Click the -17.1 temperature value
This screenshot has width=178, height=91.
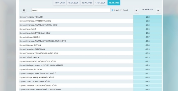pyautogui.click(x=147, y=74)
